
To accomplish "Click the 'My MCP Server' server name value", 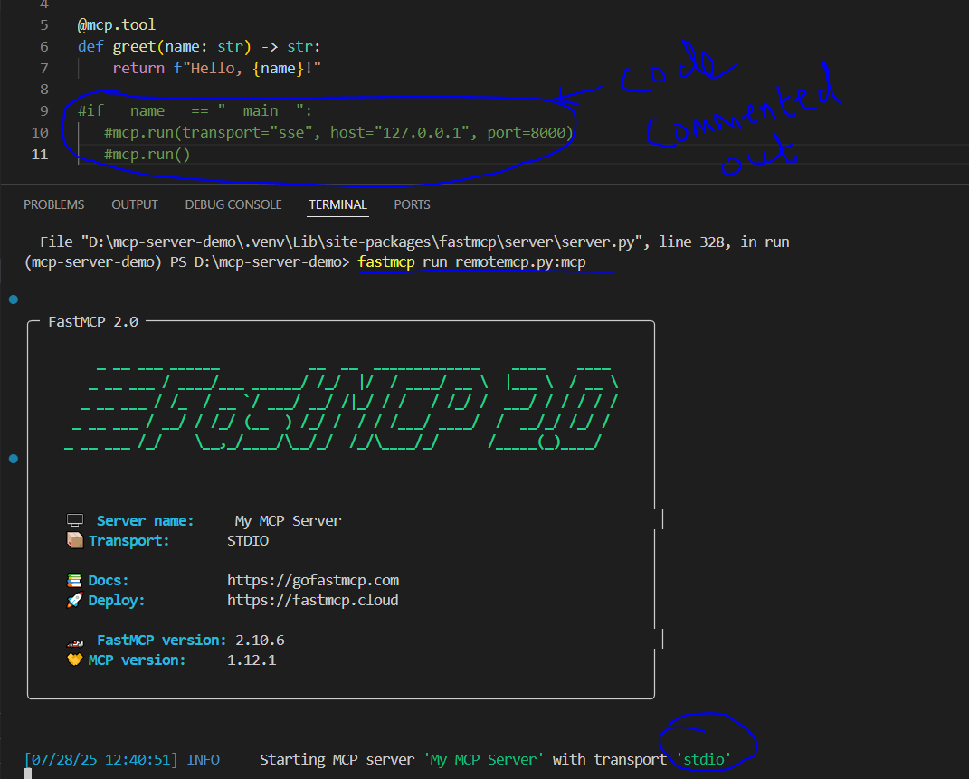I will point(288,521).
